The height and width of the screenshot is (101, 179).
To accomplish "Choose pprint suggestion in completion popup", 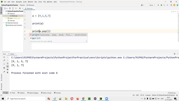I will click(58, 38).
